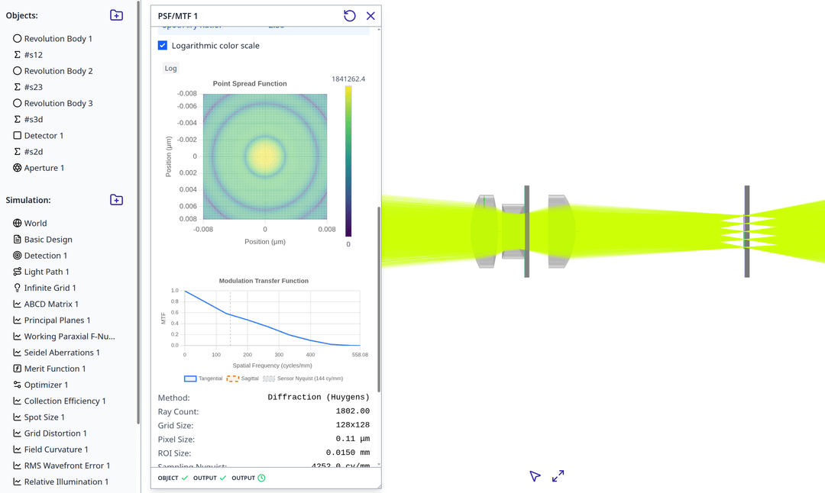Viewport: 825px width, 493px height.
Task: Select the pointer cursor tool in viewport
Action: [x=535, y=476]
